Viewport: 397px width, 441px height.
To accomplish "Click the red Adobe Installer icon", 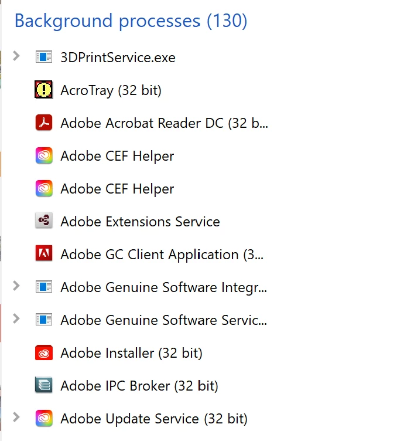I will 44,352.
